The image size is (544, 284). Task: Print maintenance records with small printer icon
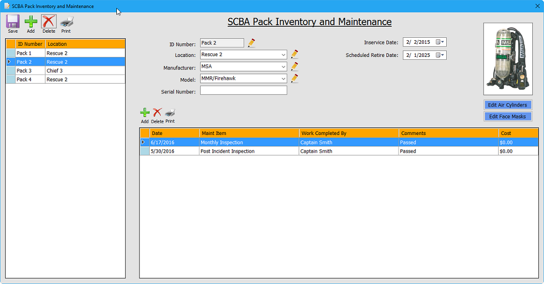click(x=170, y=113)
